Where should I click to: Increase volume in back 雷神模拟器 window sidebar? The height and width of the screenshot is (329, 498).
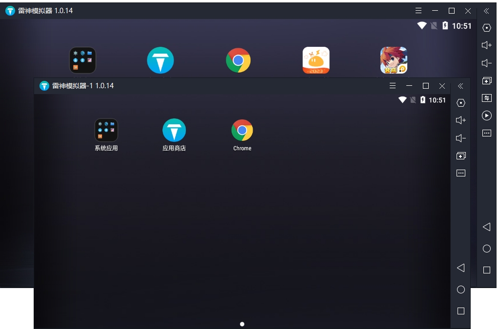487,45
